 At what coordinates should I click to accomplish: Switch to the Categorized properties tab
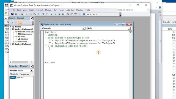[x=24, y=74]
